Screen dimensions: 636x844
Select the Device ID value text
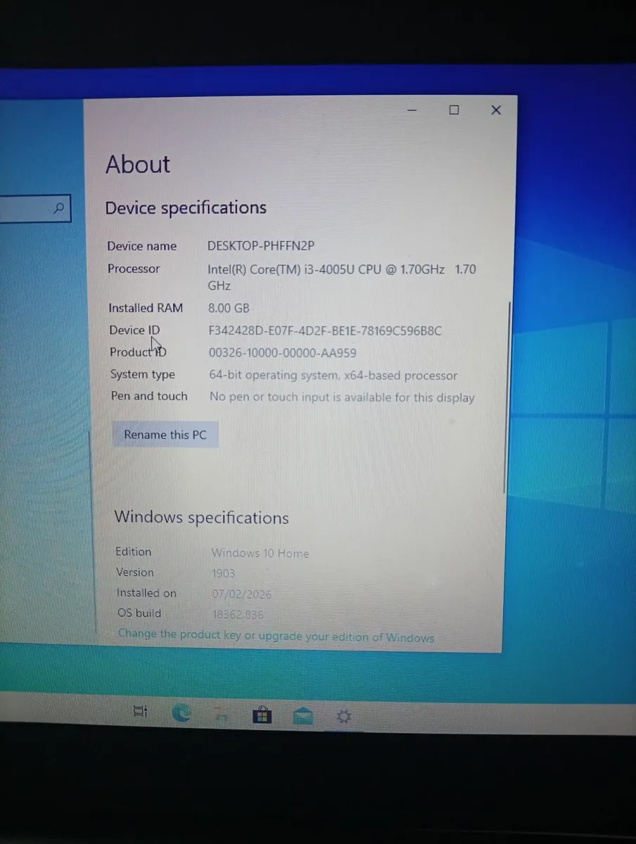click(x=324, y=330)
